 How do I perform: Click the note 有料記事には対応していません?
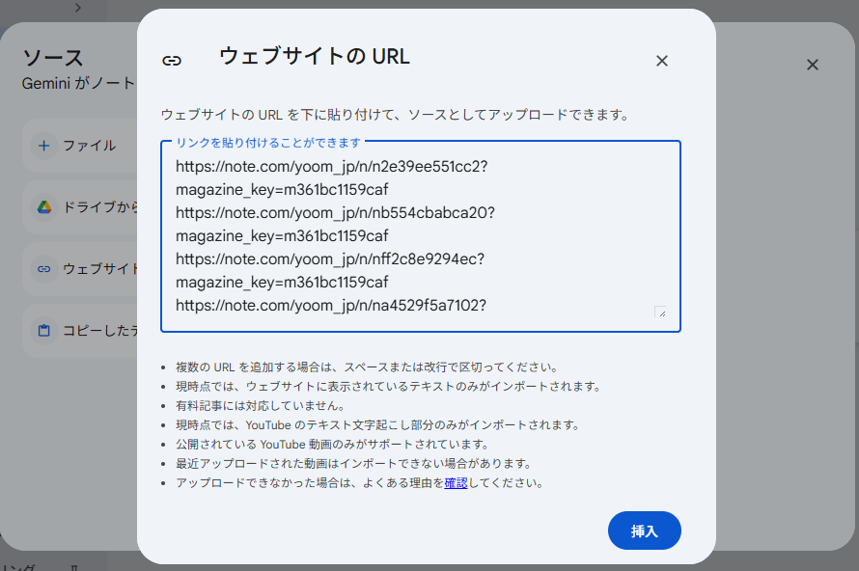click(x=261, y=406)
